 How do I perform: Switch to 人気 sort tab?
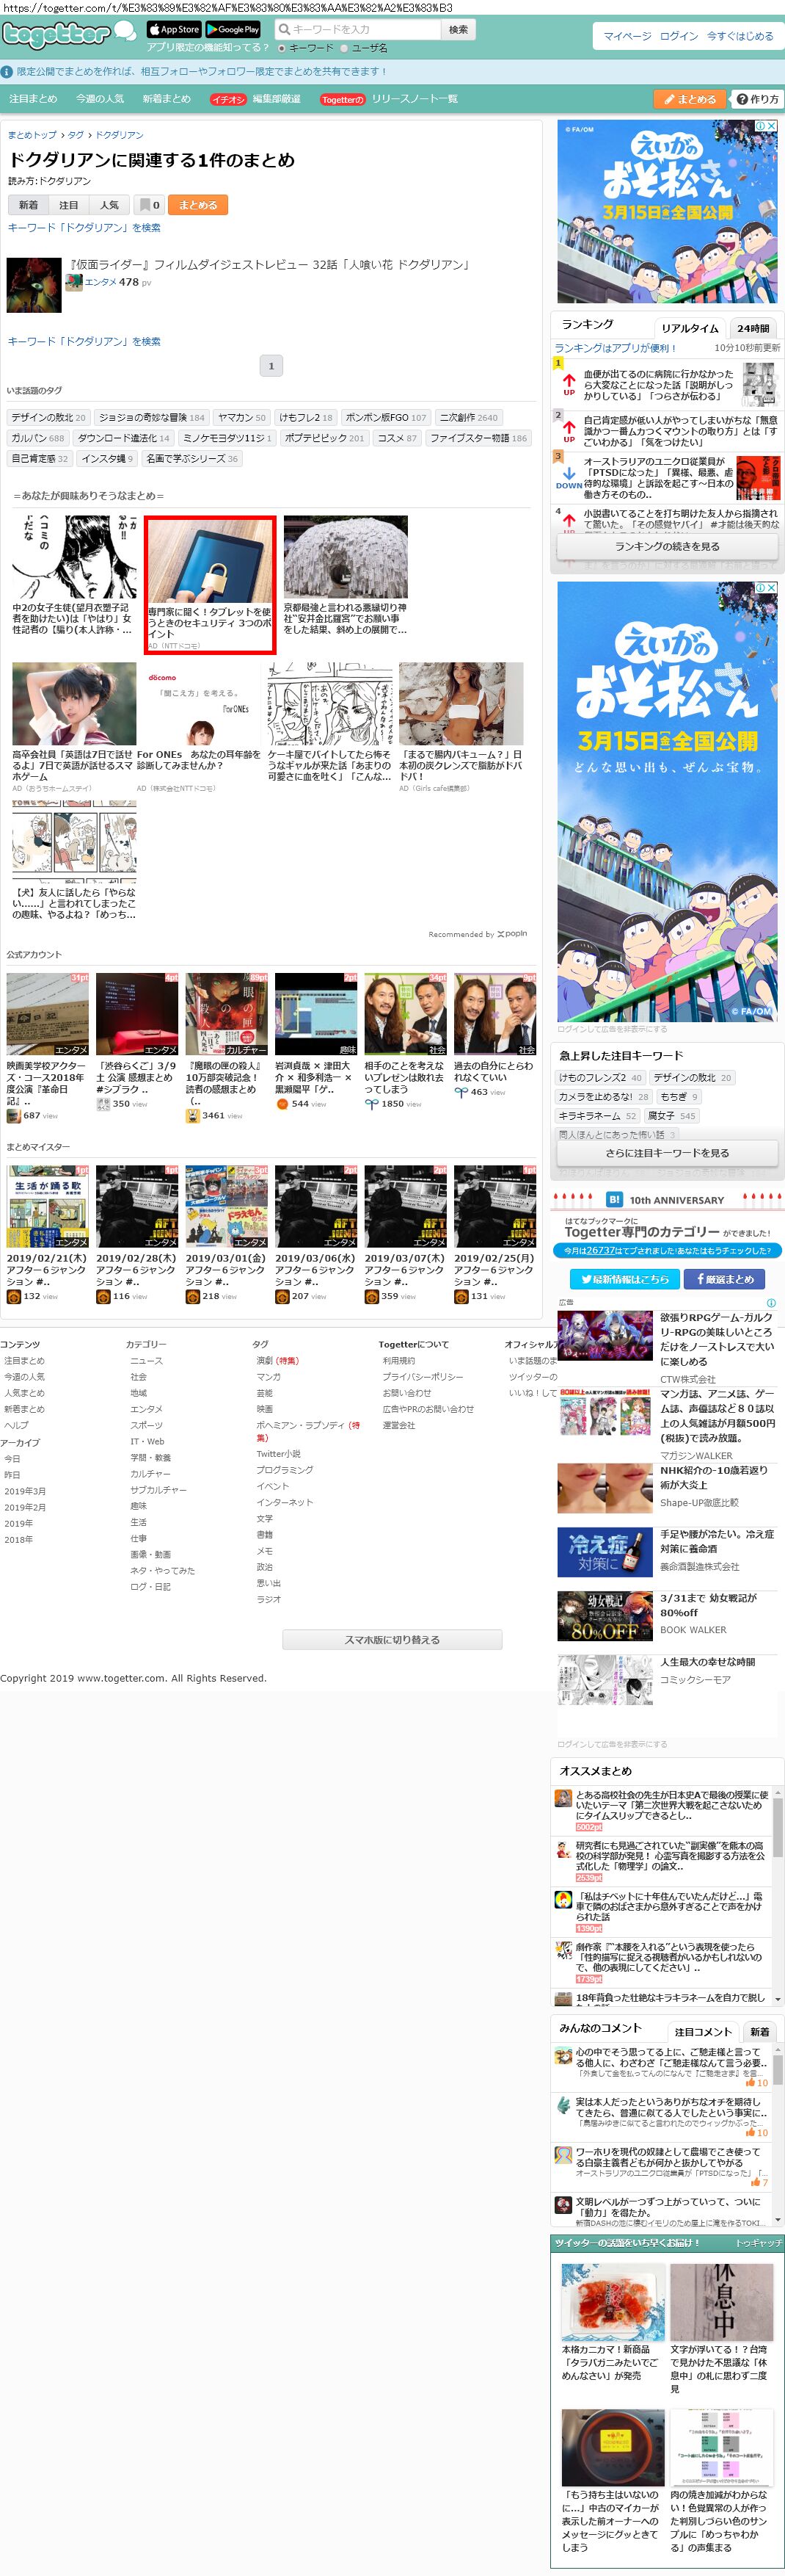[x=108, y=205]
